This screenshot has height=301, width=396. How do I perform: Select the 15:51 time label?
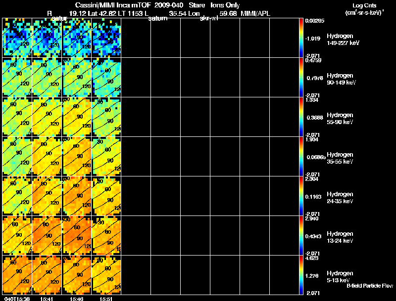[106, 299]
